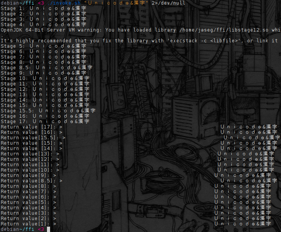The height and width of the screenshot is (232, 281).
Task: Click the "./invoke.sh" command text
Action: pos(64,3)
